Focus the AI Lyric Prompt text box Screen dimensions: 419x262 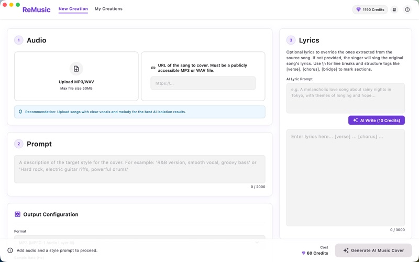(346, 98)
